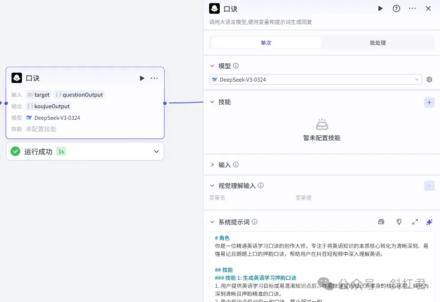Switch to the 批处理 tab
This screenshot has width=440, height=302.
click(x=378, y=43)
